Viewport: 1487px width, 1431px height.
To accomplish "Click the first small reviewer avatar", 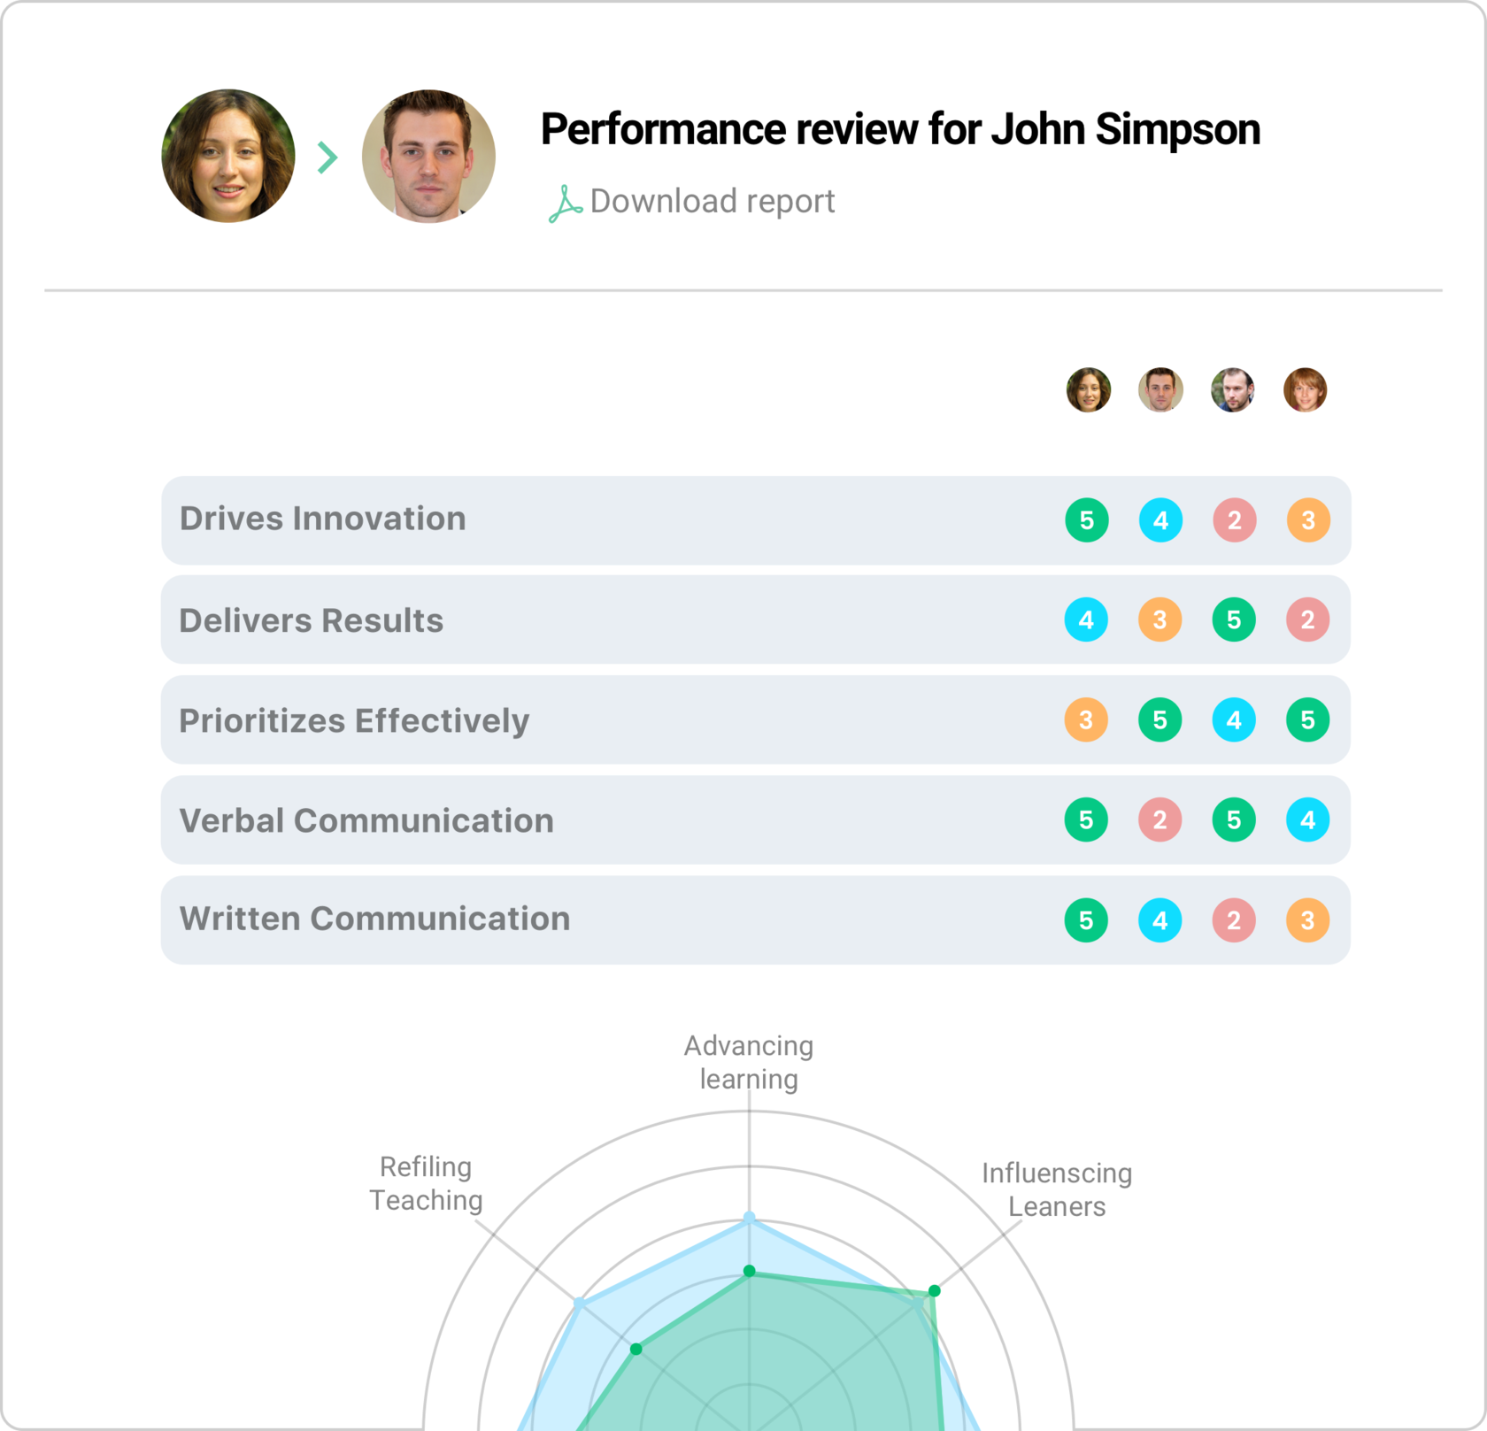I will tap(1088, 390).
